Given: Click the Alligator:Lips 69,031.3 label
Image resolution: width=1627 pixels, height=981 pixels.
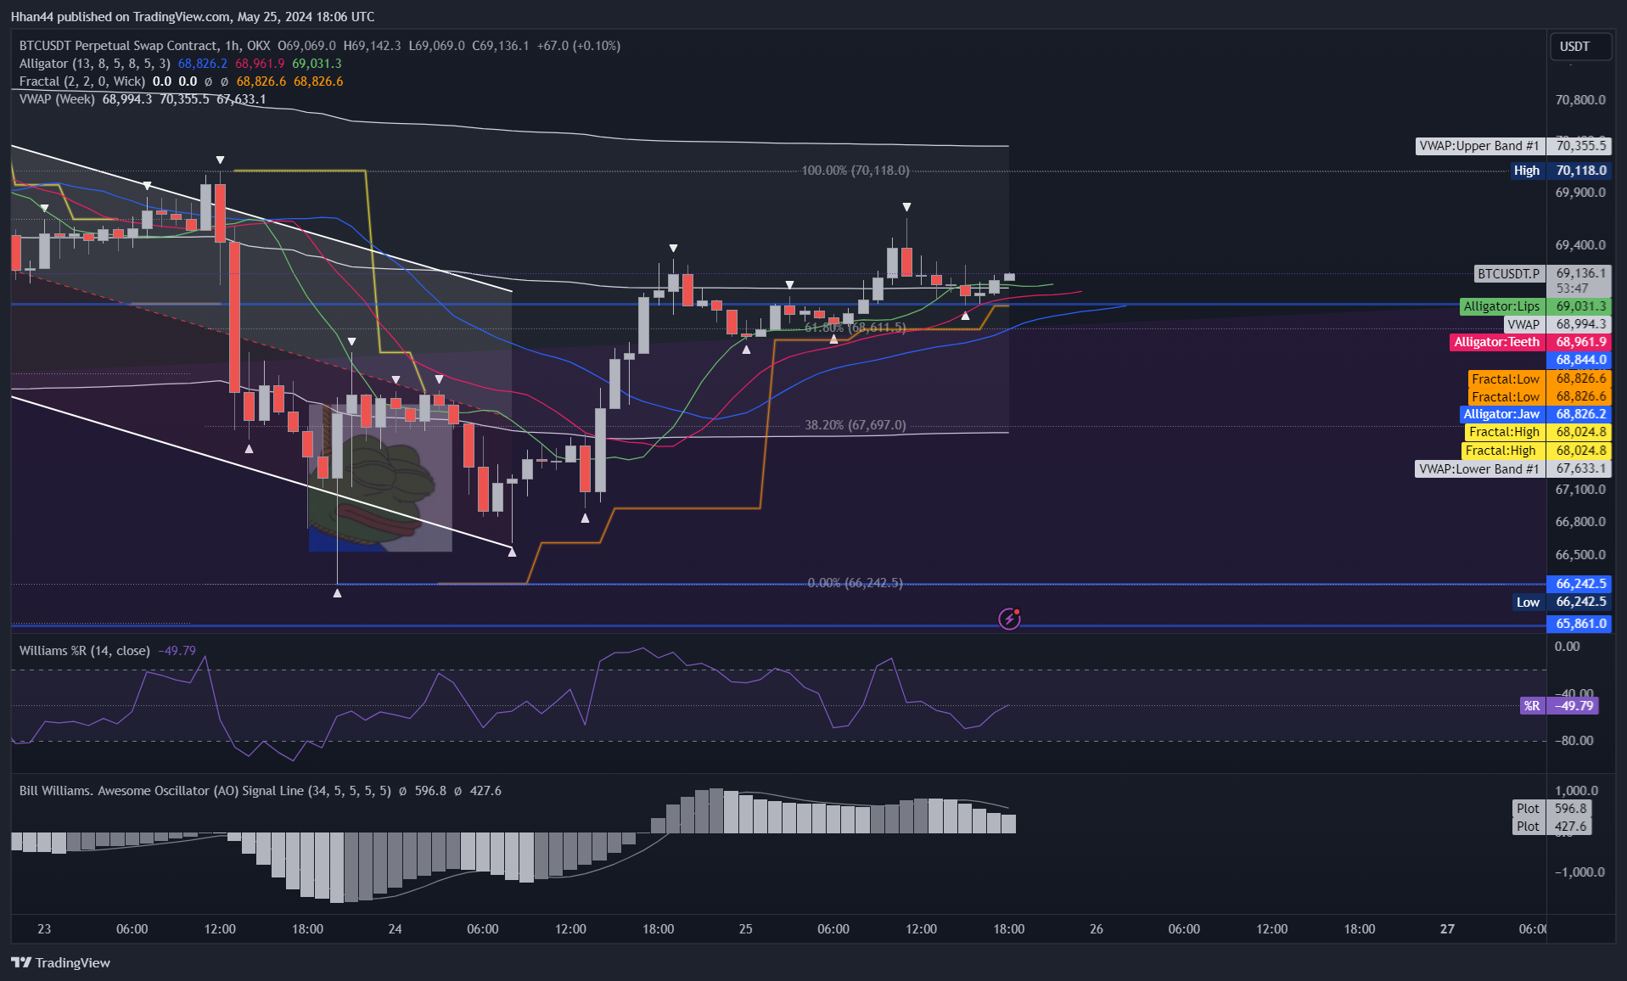Looking at the screenshot, I should click(x=1534, y=306).
